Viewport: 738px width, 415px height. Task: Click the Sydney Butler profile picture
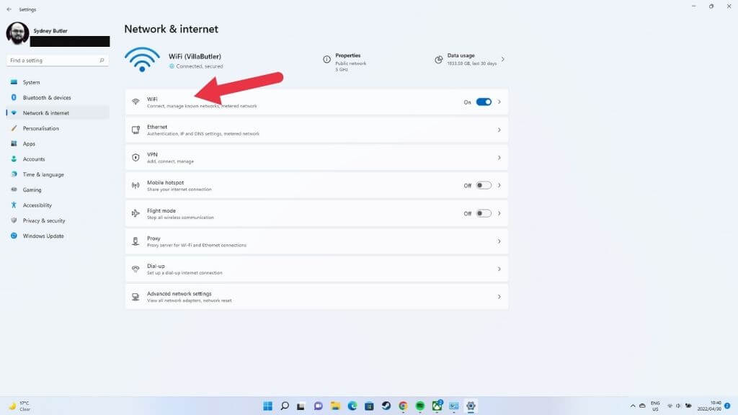coord(17,33)
